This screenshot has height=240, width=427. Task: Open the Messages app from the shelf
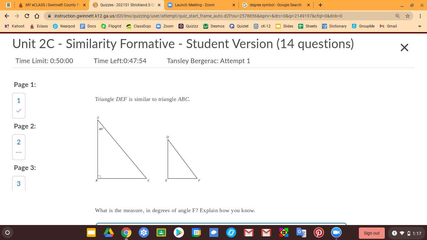point(214,232)
